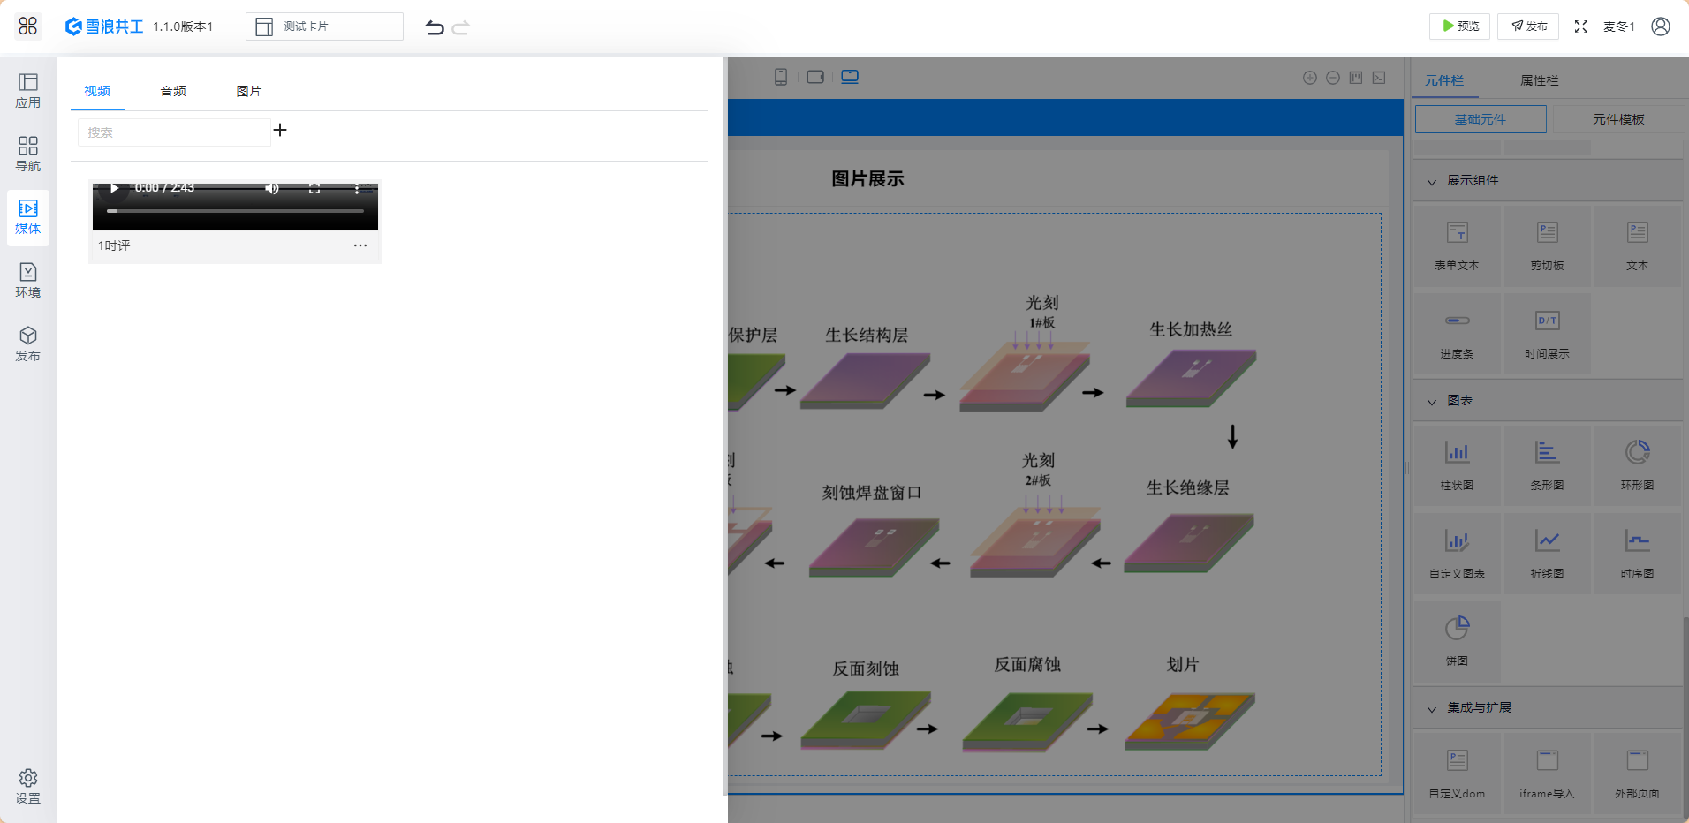The height and width of the screenshot is (823, 1689).
Task: Zoom in the canvas with the plus circle
Action: [1310, 78]
